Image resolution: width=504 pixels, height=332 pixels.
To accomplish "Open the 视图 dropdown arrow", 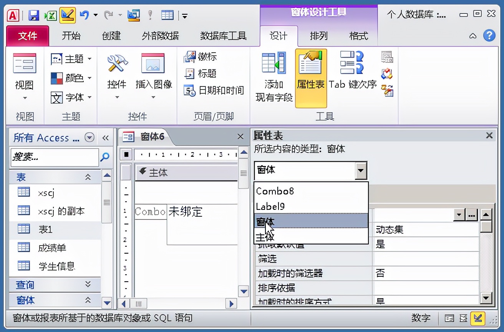I will point(24,98).
